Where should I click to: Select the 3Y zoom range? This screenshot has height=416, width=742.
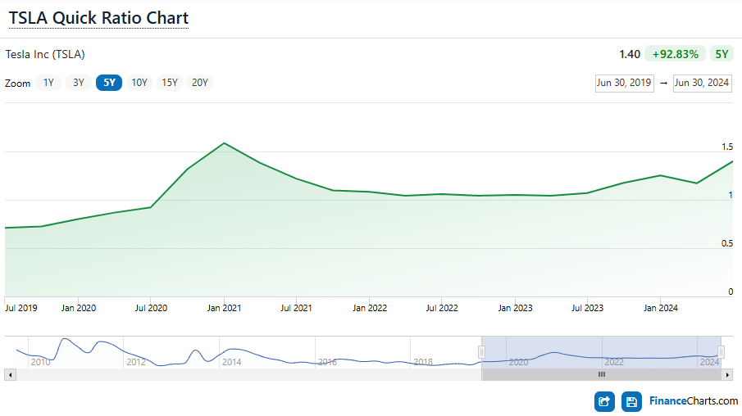(x=79, y=83)
